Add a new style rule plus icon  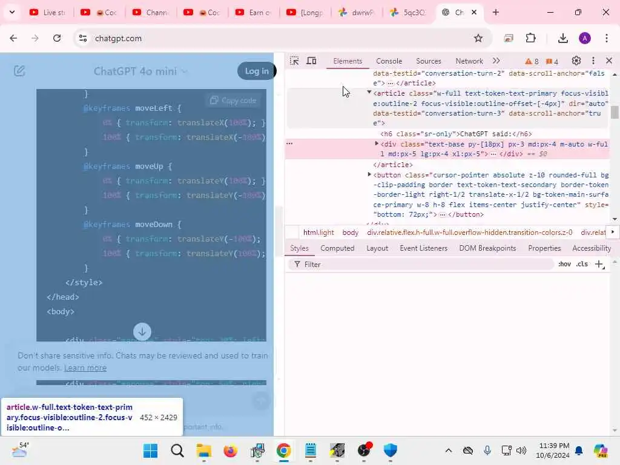click(x=599, y=264)
